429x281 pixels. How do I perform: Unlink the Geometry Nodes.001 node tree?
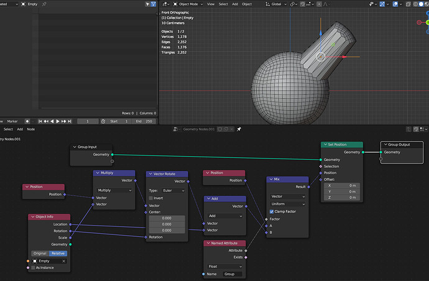[x=232, y=129]
